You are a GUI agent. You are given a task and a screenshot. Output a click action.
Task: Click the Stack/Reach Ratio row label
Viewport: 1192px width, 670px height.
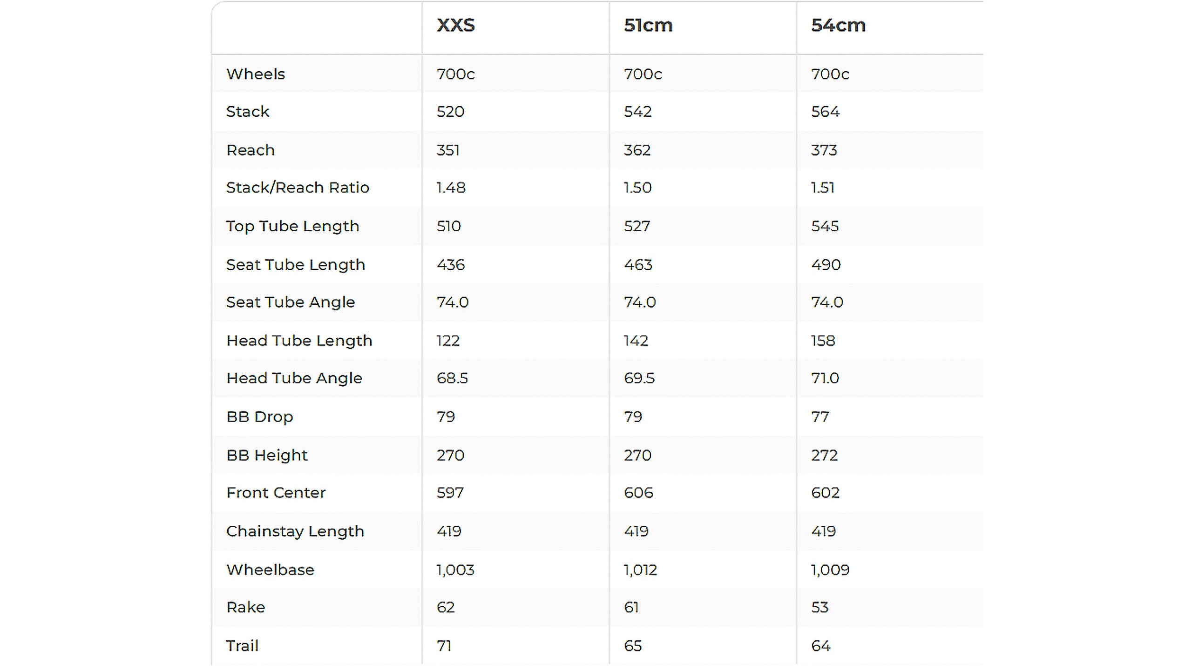(x=298, y=188)
